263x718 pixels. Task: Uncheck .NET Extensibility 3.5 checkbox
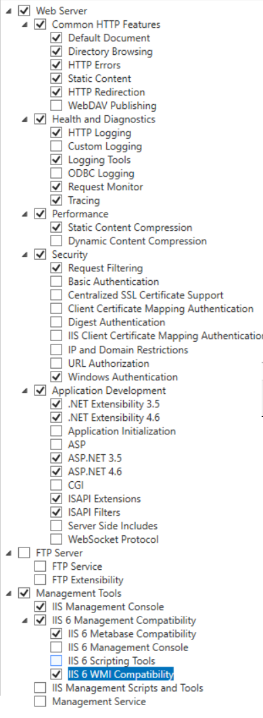tap(56, 404)
